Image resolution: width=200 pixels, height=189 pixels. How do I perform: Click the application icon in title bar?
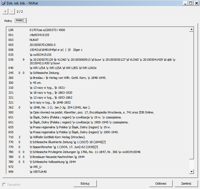pyautogui.click(x=3, y=3)
